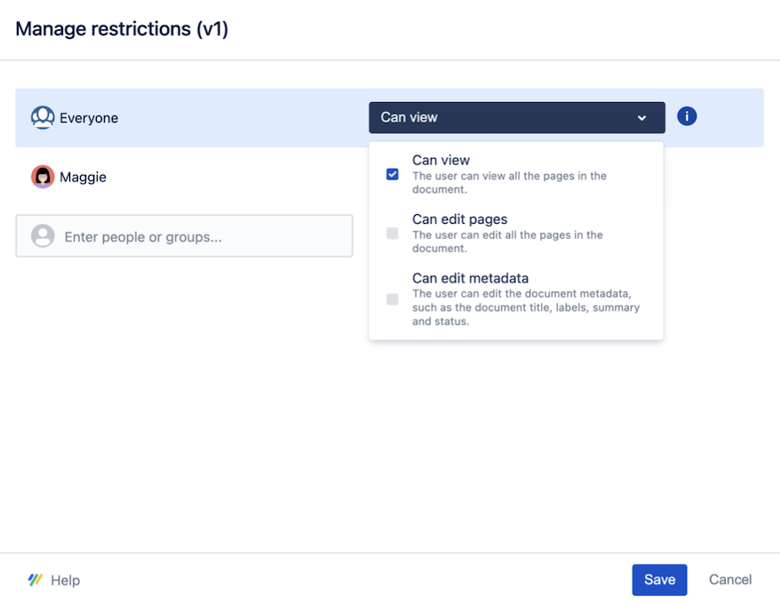Image resolution: width=780 pixels, height=603 pixels.
Task: Choose the Can view option from the list
Action: pos(442,161)
